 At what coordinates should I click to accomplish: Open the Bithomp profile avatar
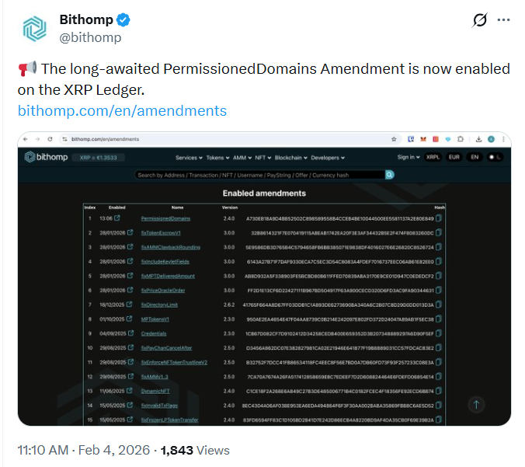[x=33, y=28]
